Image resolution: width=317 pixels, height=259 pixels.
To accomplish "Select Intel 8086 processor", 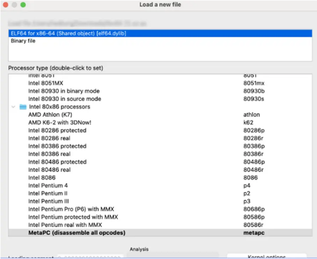I will 160,178.
